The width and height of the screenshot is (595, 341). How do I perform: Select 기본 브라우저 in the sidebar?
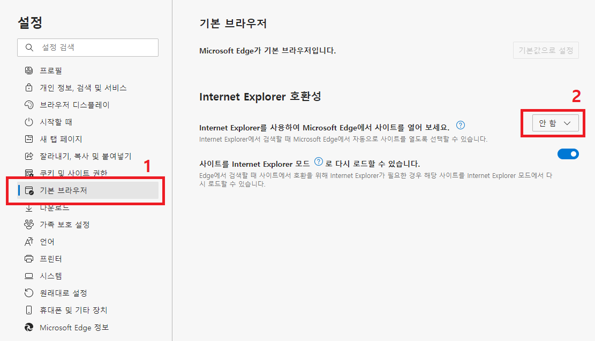(88, 191)
